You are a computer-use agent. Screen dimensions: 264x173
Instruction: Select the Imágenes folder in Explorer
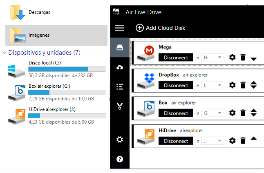[56, 35]
